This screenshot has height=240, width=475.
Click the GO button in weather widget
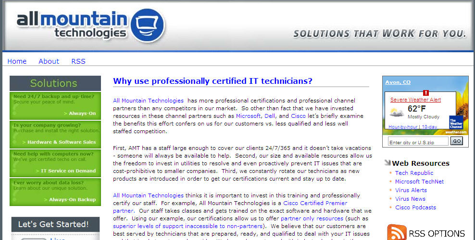pos(457,141)
